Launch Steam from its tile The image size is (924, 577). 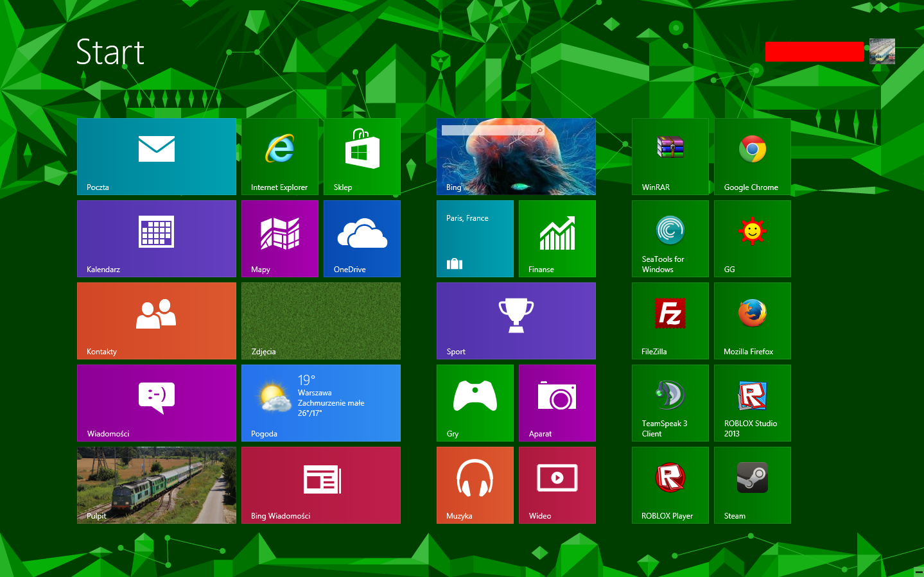[x=753, y=485]
